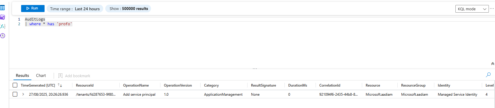Open the functions fx sidebar icon
The width and height of the screenshot is (495, 108).
[3, 26]
